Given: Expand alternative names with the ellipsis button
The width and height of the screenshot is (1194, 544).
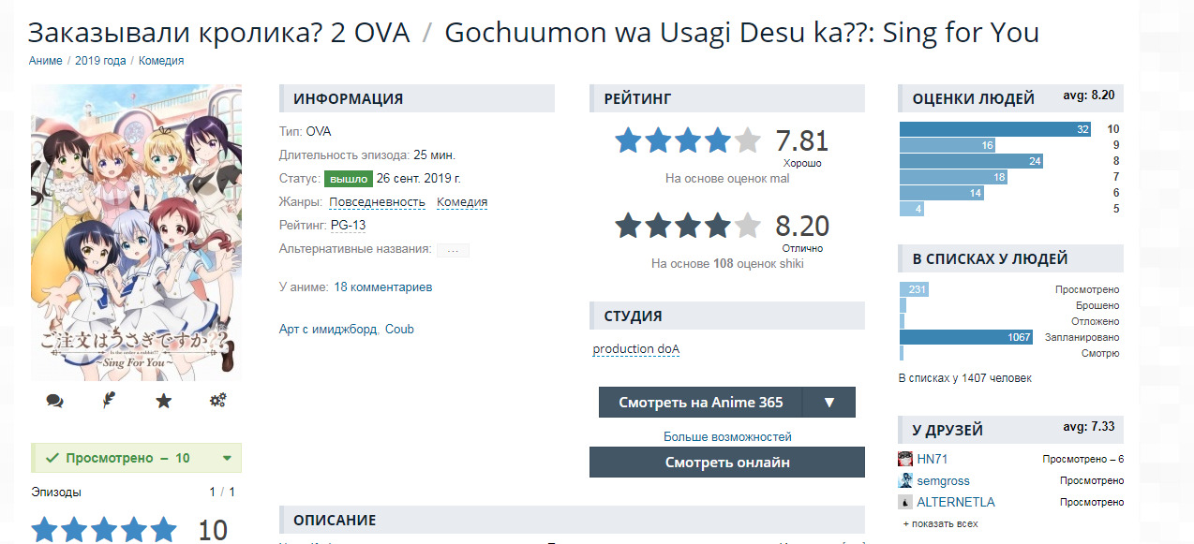Looking at the screenshot, I should click(453, 250).
